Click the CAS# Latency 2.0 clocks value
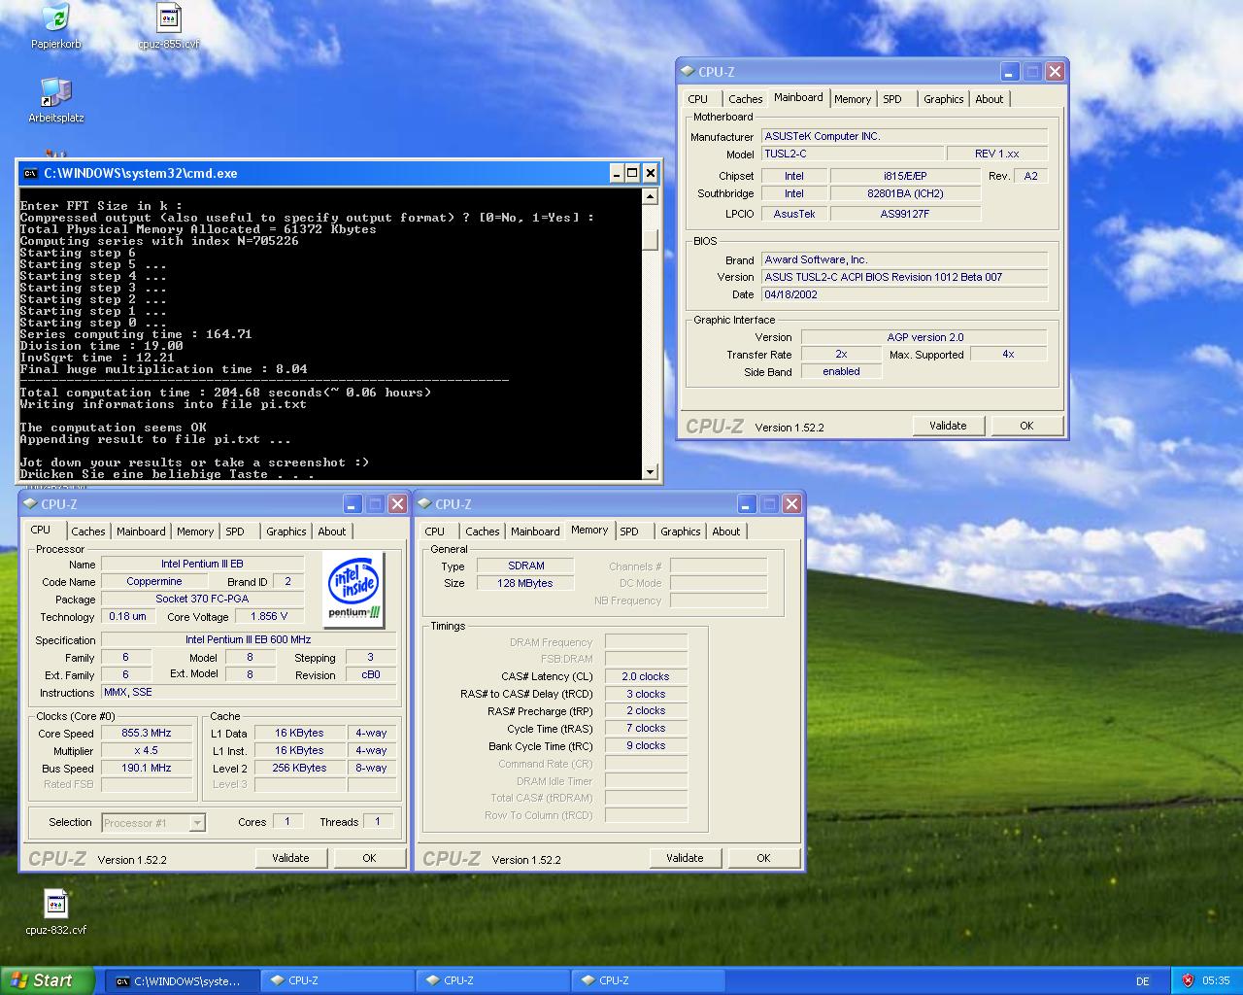Viewport: 1243px width, 995px height. coord(646,676)
